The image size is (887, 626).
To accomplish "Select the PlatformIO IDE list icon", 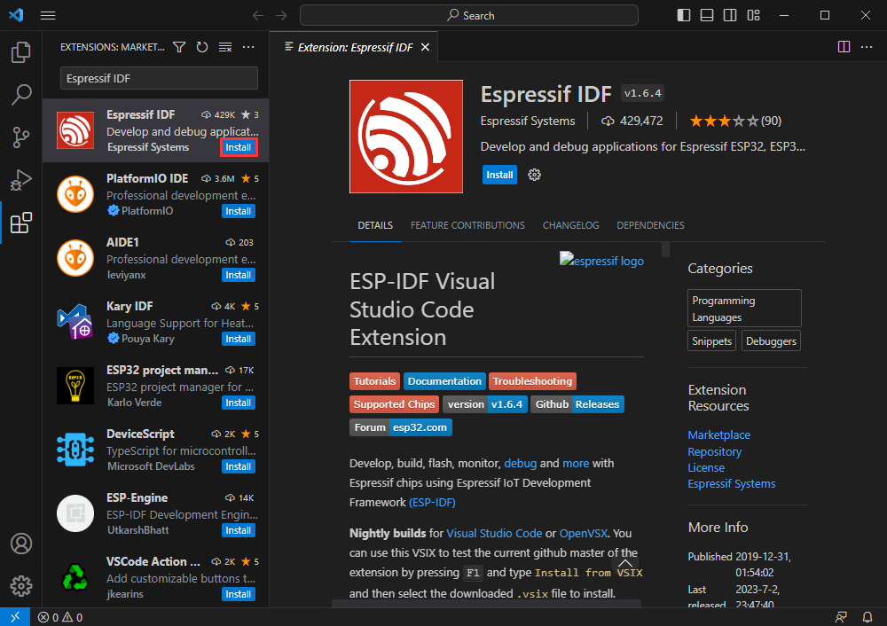I will 75,194.
